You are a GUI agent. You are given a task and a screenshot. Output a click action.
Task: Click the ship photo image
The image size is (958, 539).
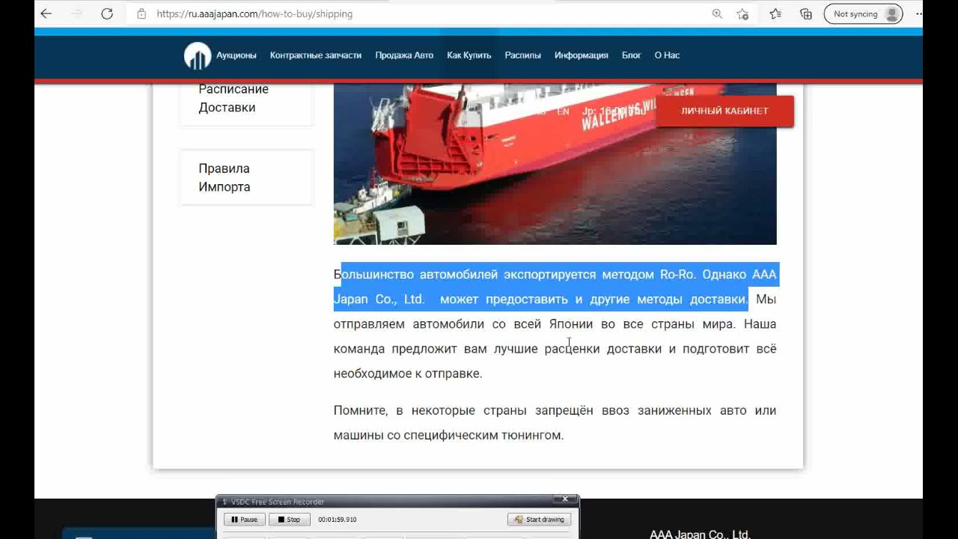pyautogui.click(x=555, y=164)
